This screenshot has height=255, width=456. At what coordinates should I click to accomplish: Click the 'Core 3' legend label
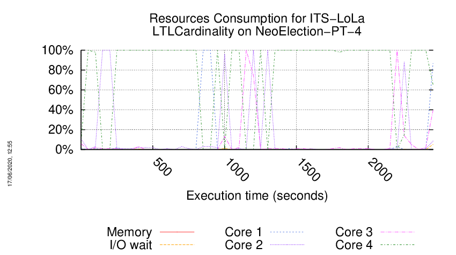point(354,232)
